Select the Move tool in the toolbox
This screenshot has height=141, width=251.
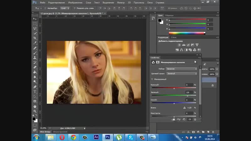pyautogui.click(x=35, y=19)
